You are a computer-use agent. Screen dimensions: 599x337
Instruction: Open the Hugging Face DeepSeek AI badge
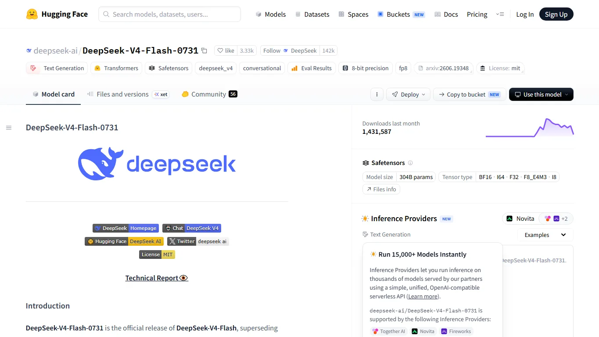124,241
